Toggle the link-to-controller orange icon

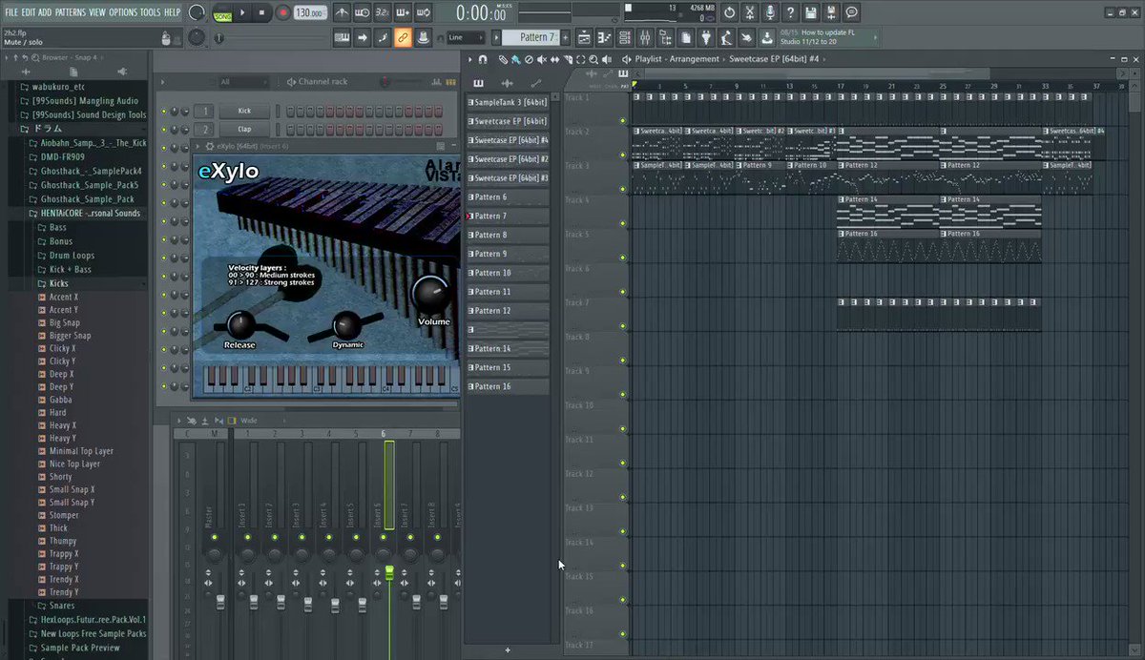click(x=403, y=37)
